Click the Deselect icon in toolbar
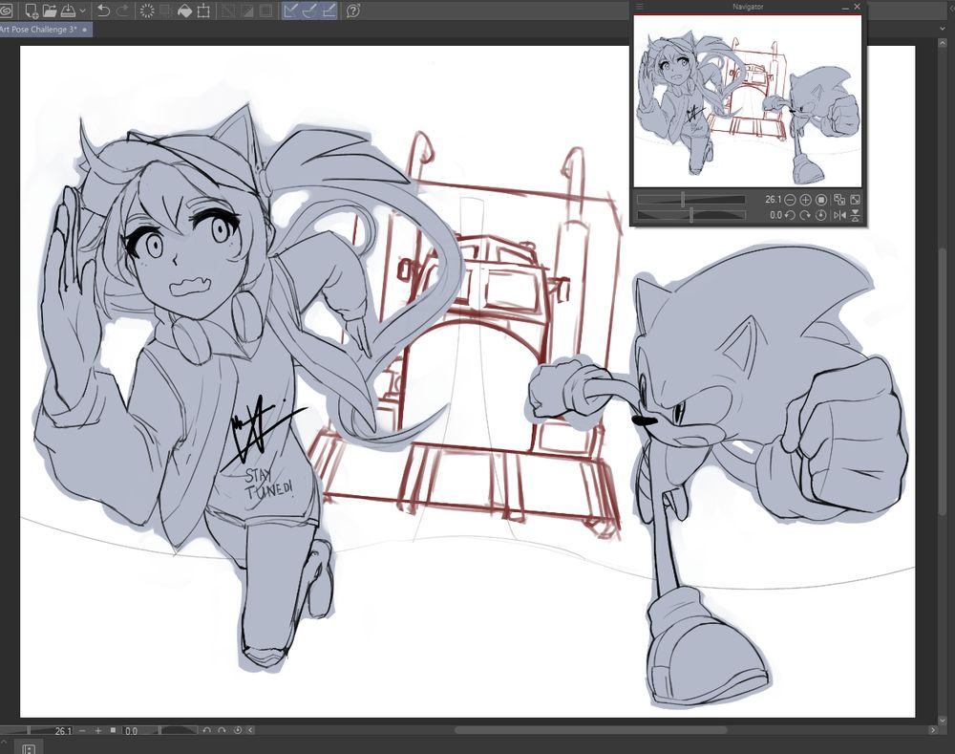Image resolution: width=955 pixels, height=754 pixels. 228,11
